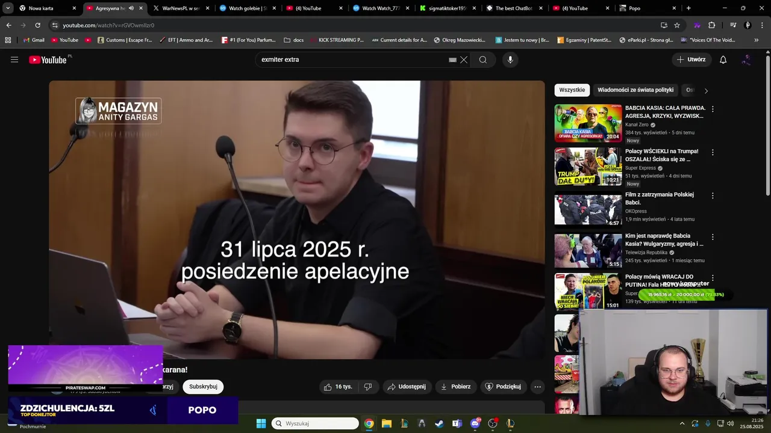Run search with the magnifier button
The image size is (771, 433).
(482, 60)
